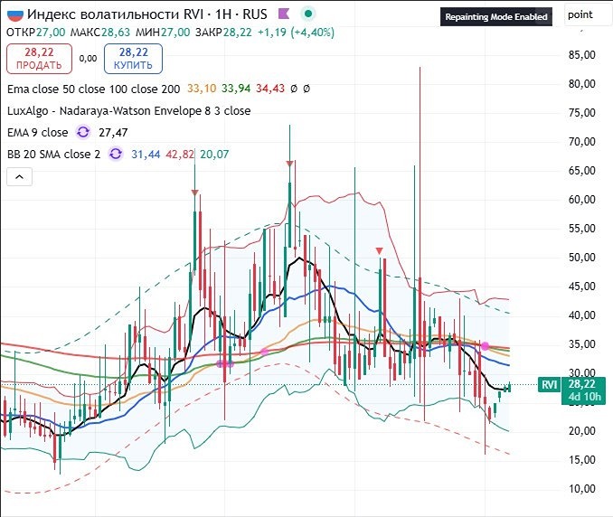
Task: Collapse the indicator legend with chevron
Action: 19,177
